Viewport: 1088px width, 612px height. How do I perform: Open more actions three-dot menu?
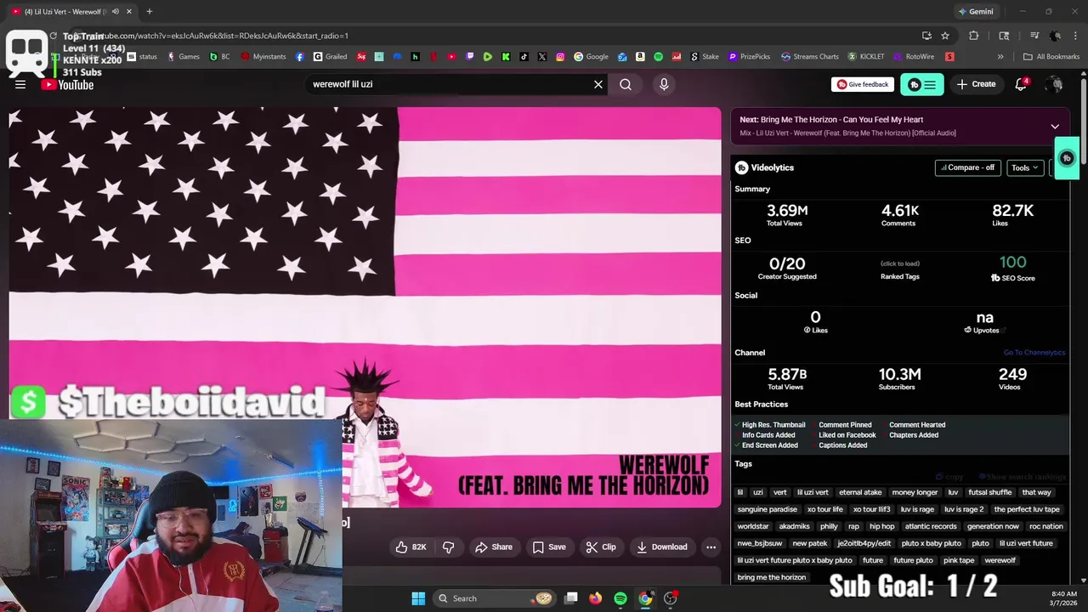click(x=711, y=547)
